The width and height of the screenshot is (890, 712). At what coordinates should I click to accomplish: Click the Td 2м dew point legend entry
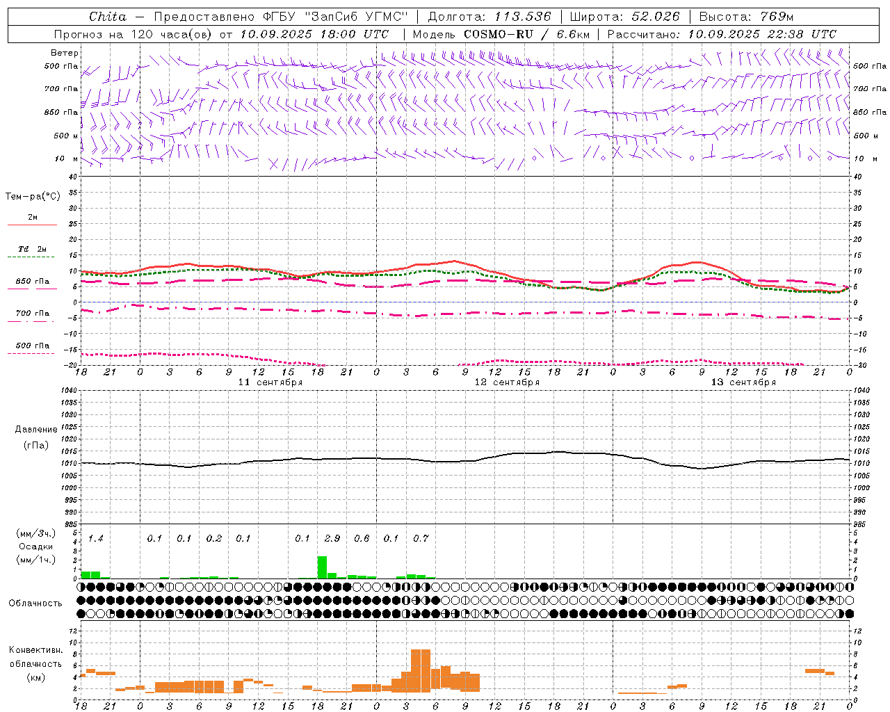33,249
